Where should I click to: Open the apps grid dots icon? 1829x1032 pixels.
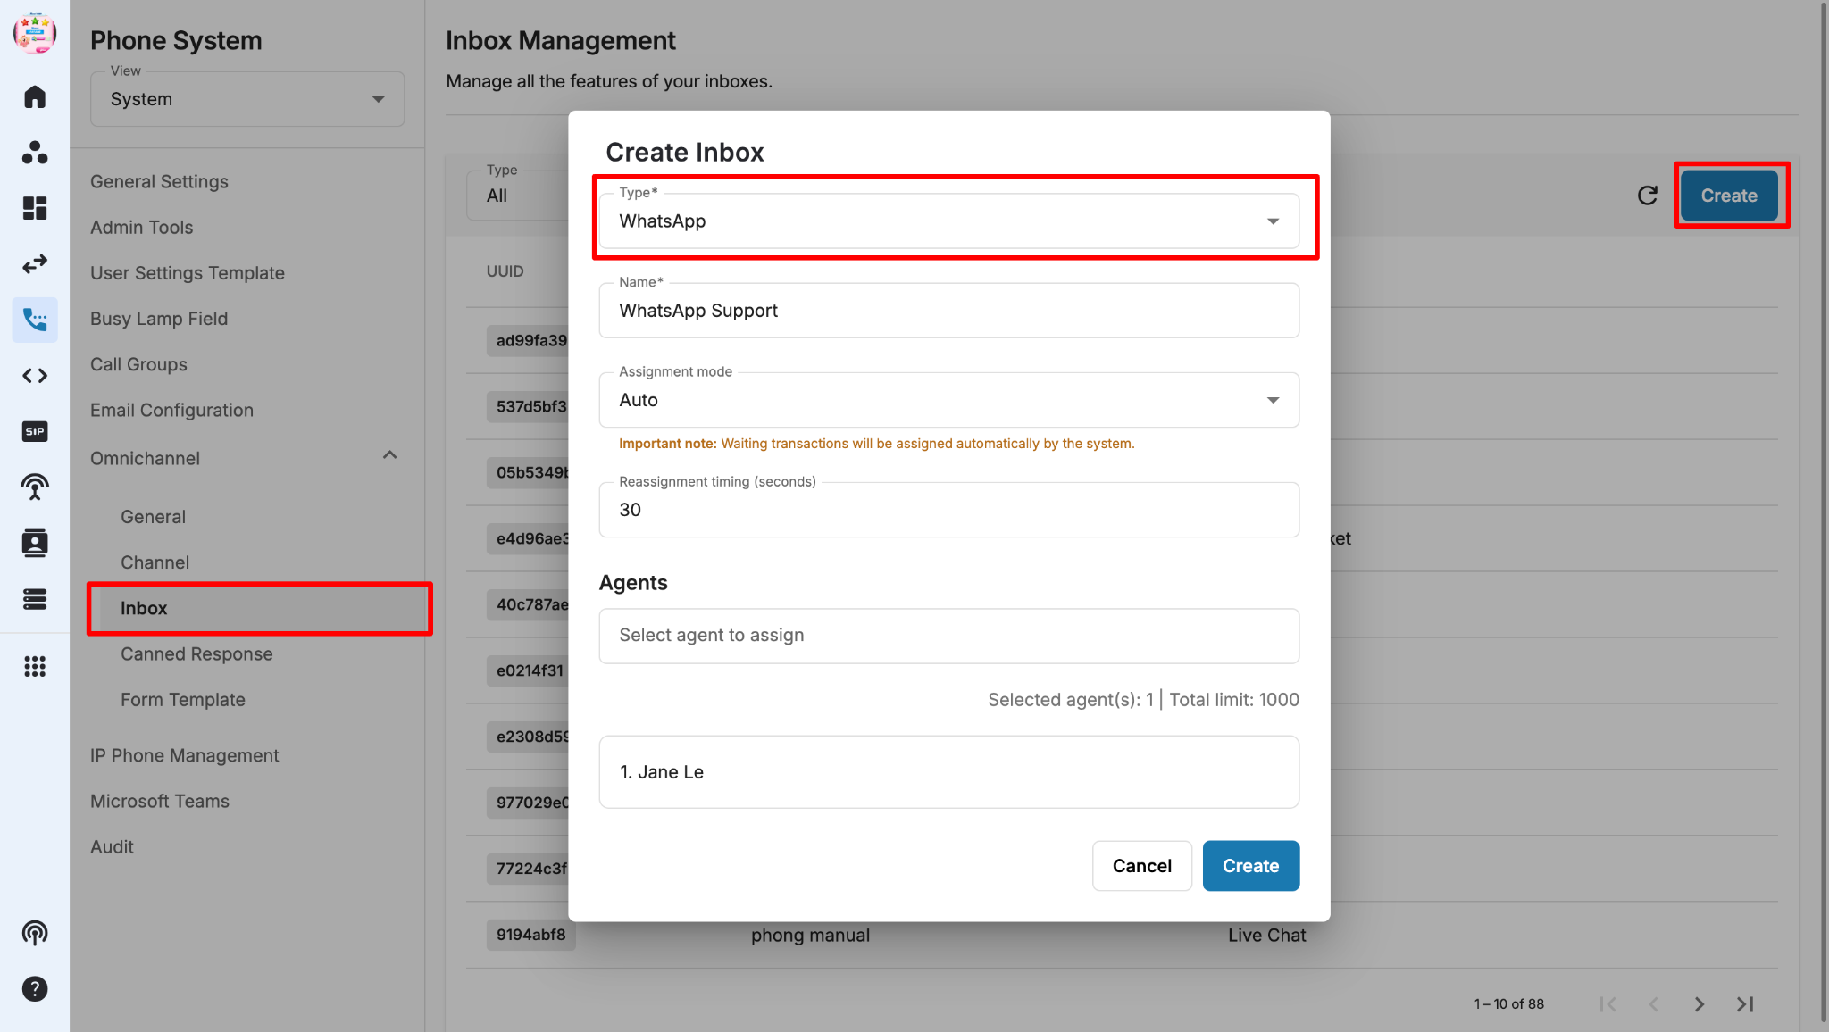[35, 666]
